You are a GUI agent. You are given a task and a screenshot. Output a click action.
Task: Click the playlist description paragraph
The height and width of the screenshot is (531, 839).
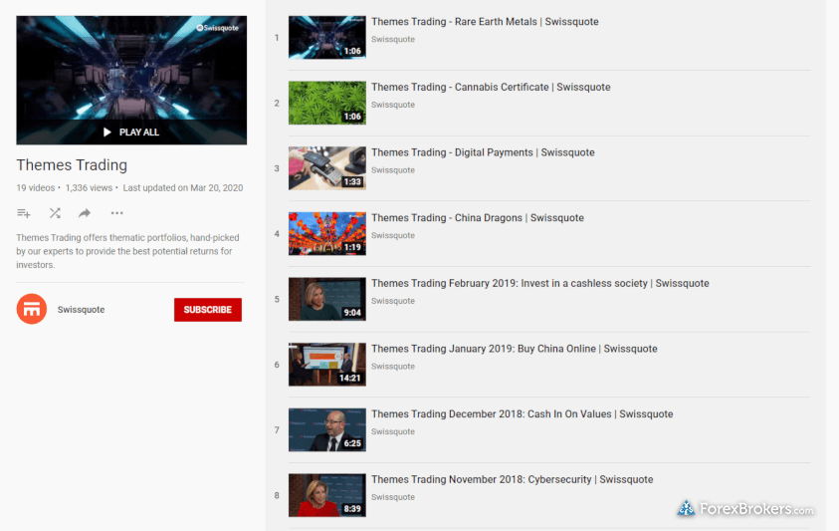tap(127, 251)
